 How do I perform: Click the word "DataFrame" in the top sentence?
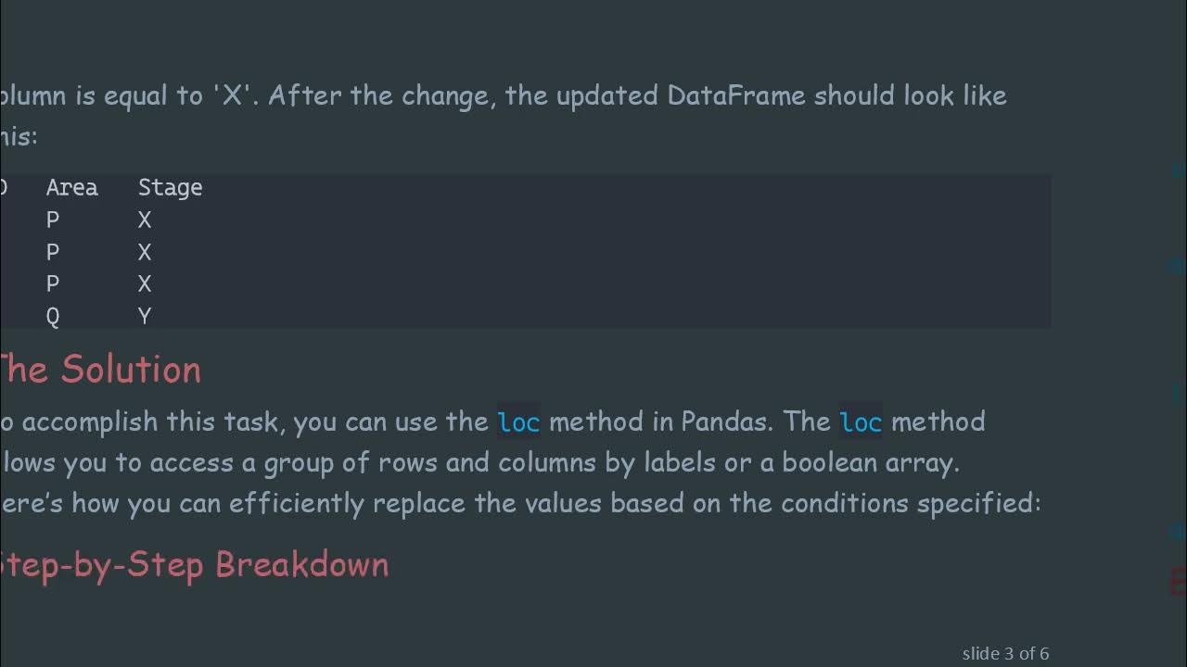coord(736,95)
